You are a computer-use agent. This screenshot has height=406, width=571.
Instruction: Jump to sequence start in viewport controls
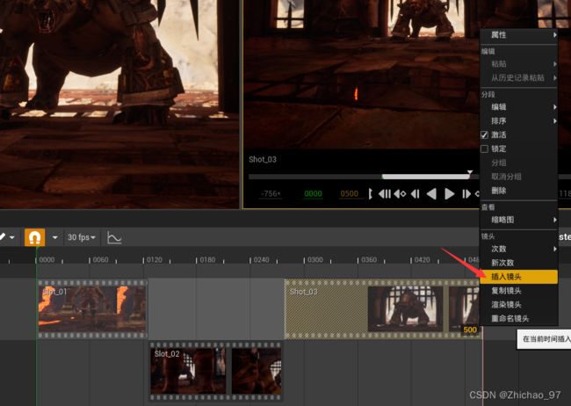pos(384,194)
